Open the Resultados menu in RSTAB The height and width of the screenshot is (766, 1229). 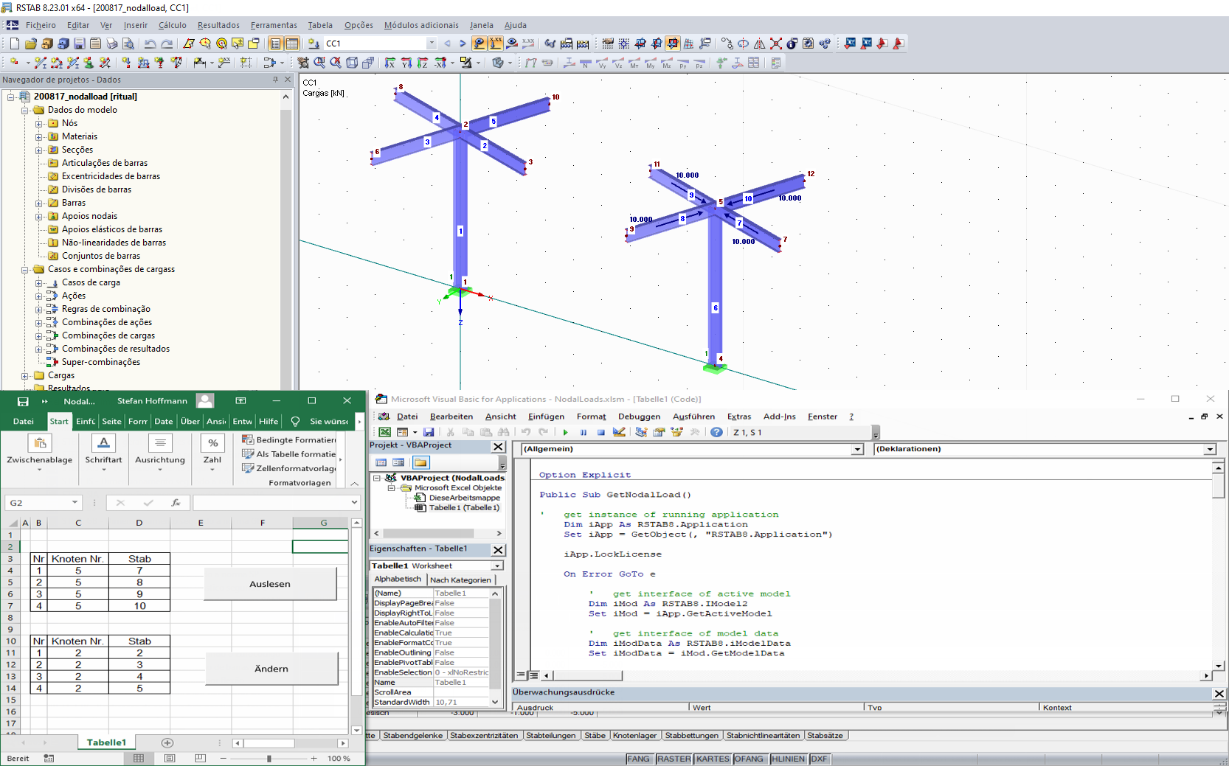pos(218,25)
